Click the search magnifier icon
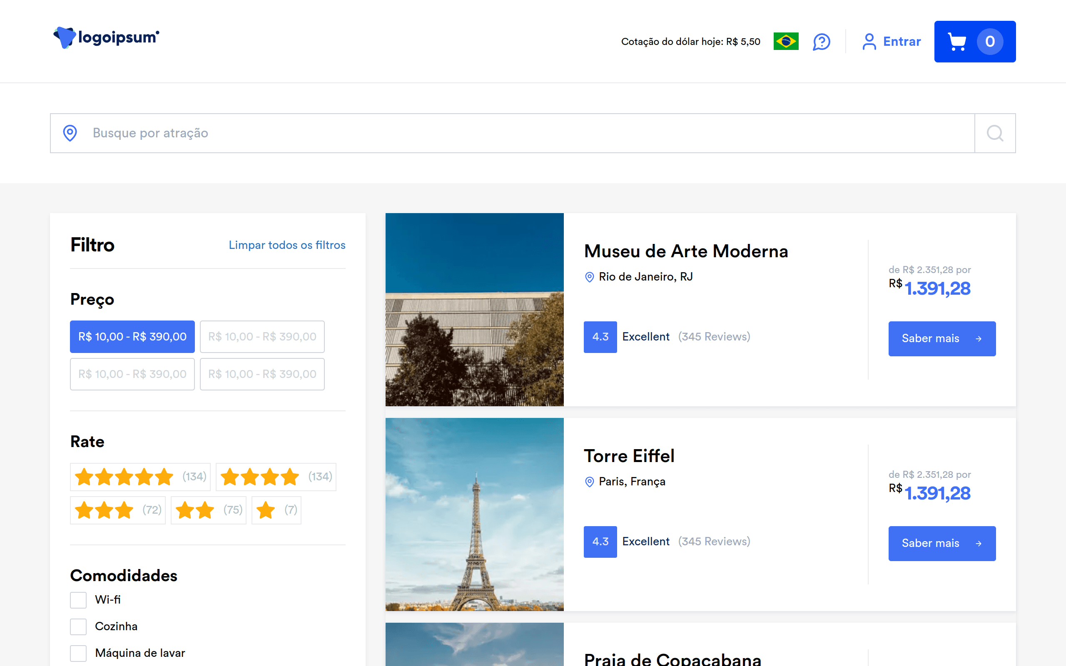The height and width of the screenshot is (666, 1066). pos(995,133)
